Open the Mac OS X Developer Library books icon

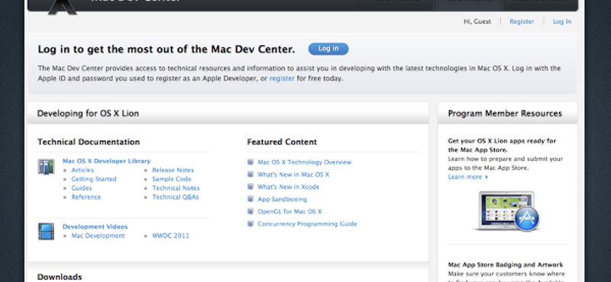(46, 166)
